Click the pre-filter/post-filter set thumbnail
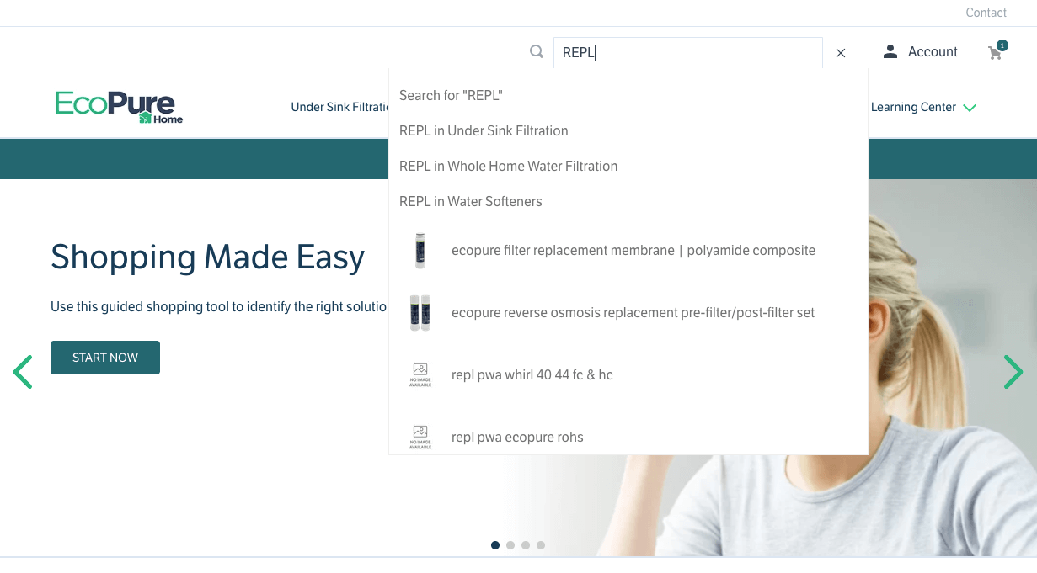Viewport: 1037px width, 573px height. [420, 313]
